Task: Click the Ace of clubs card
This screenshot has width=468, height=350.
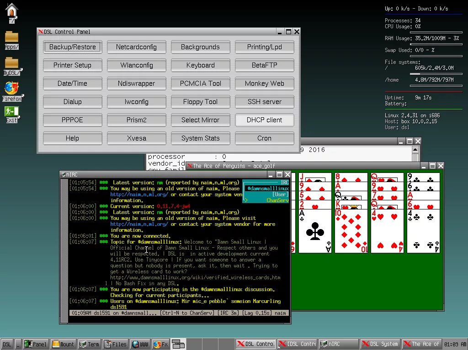Action: tap(315, 231)
